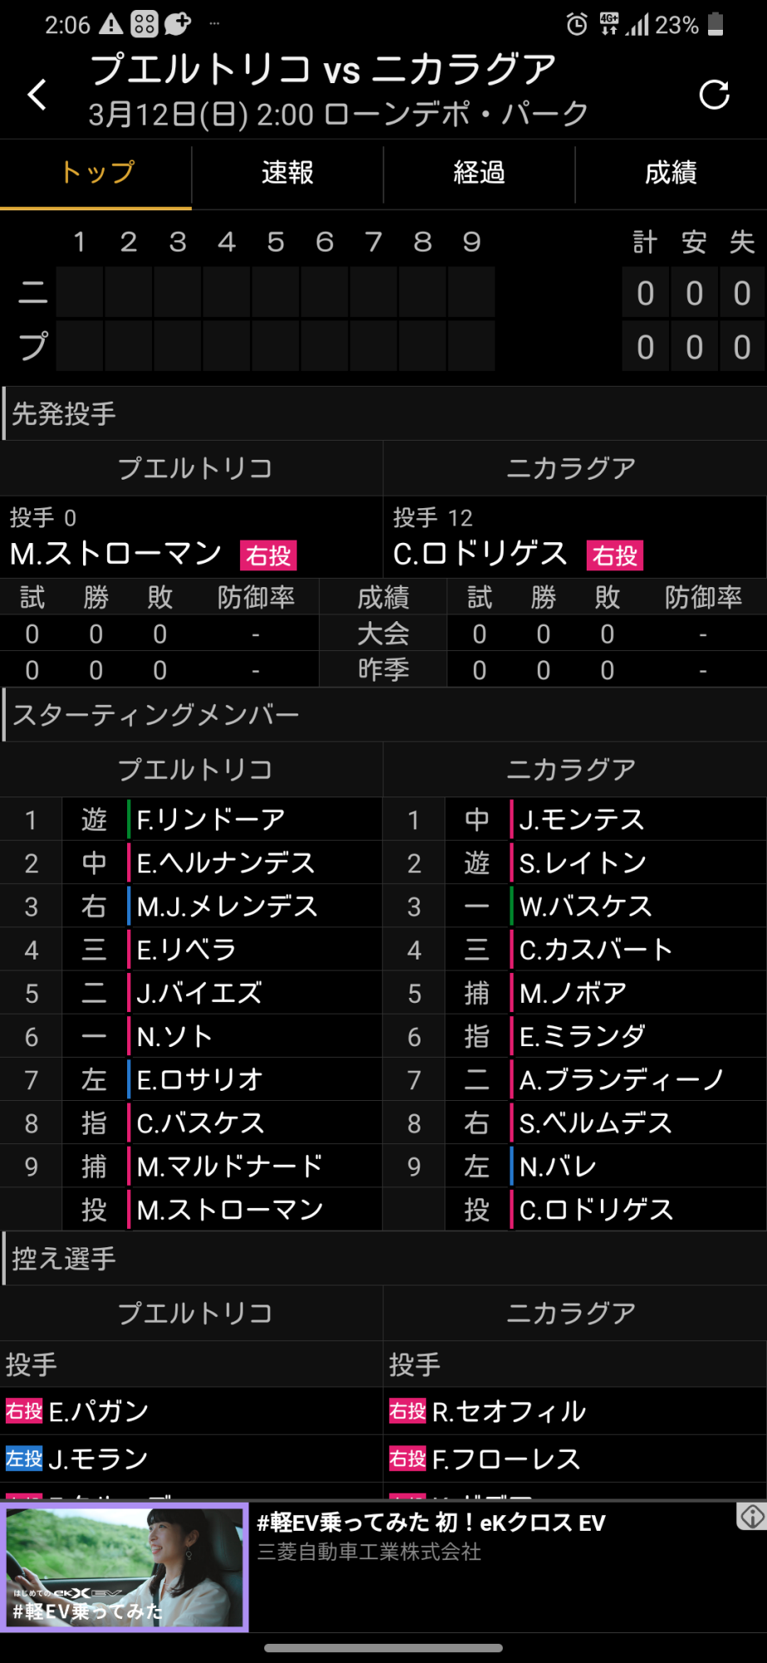767x1663 pixels.
Task: Switch to the 経過 tab
Action: coord(479,173)
